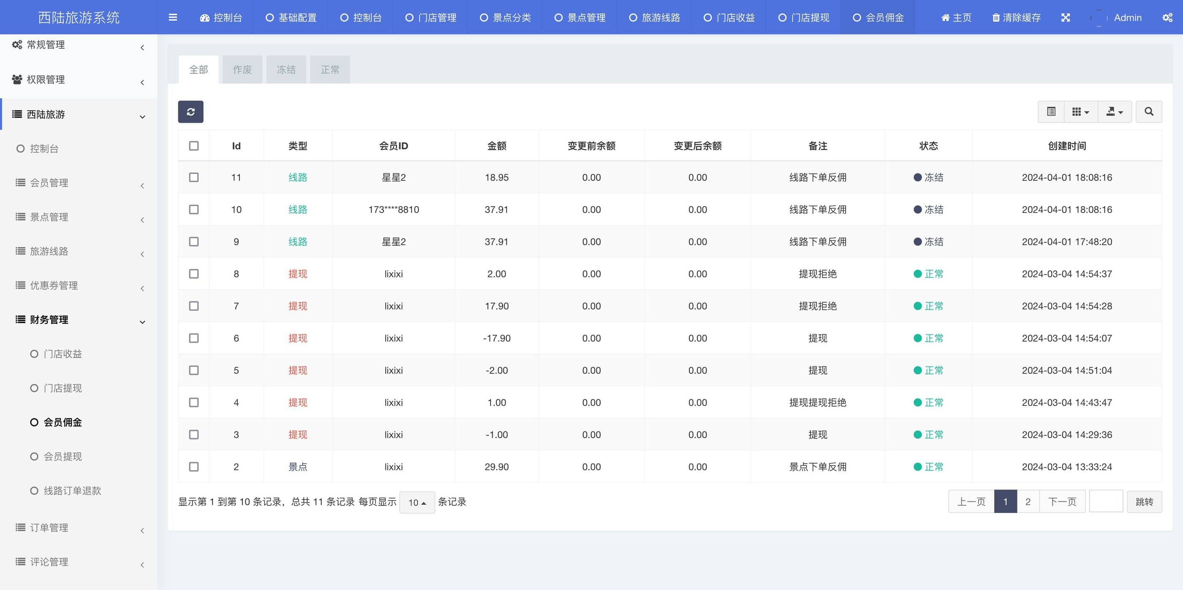Viewport: 1183px width, 590px height.
Task: Sort by 创建时间 column header
Action: pos(1067,146)
